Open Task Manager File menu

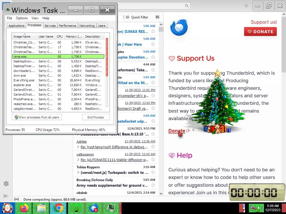(x=9, y=18)
